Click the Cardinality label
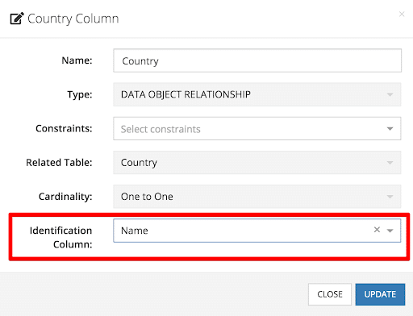Screen dimensions: 413x316 pos(65,197)
